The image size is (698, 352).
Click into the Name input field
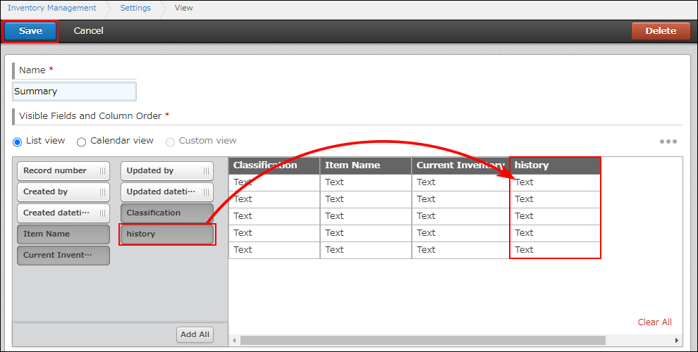coord(74,92)
